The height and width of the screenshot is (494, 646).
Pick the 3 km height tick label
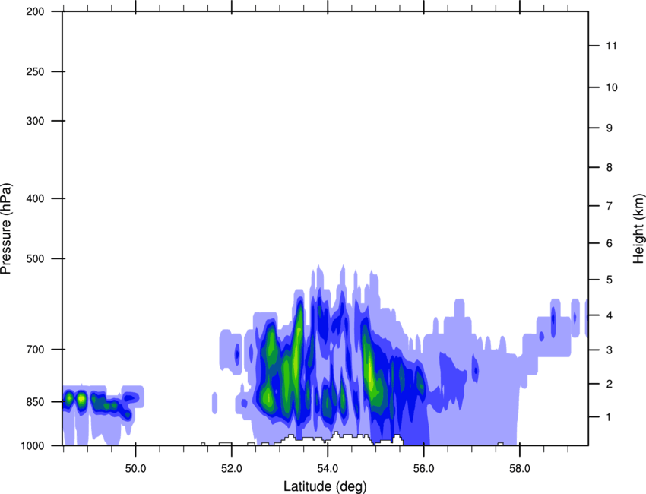coord(610,350)
